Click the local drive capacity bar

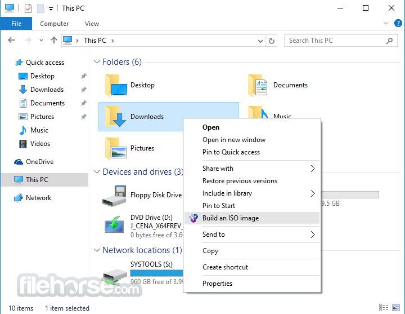[350, 194]
